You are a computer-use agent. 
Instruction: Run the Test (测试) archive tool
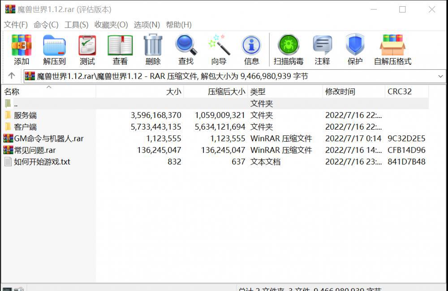click(x=87, y=45)
